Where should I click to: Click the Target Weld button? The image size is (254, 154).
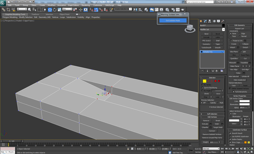[x=218, y=127]
